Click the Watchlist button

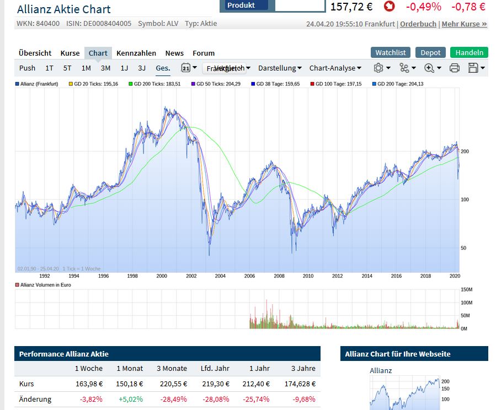[x=391, y=52]
